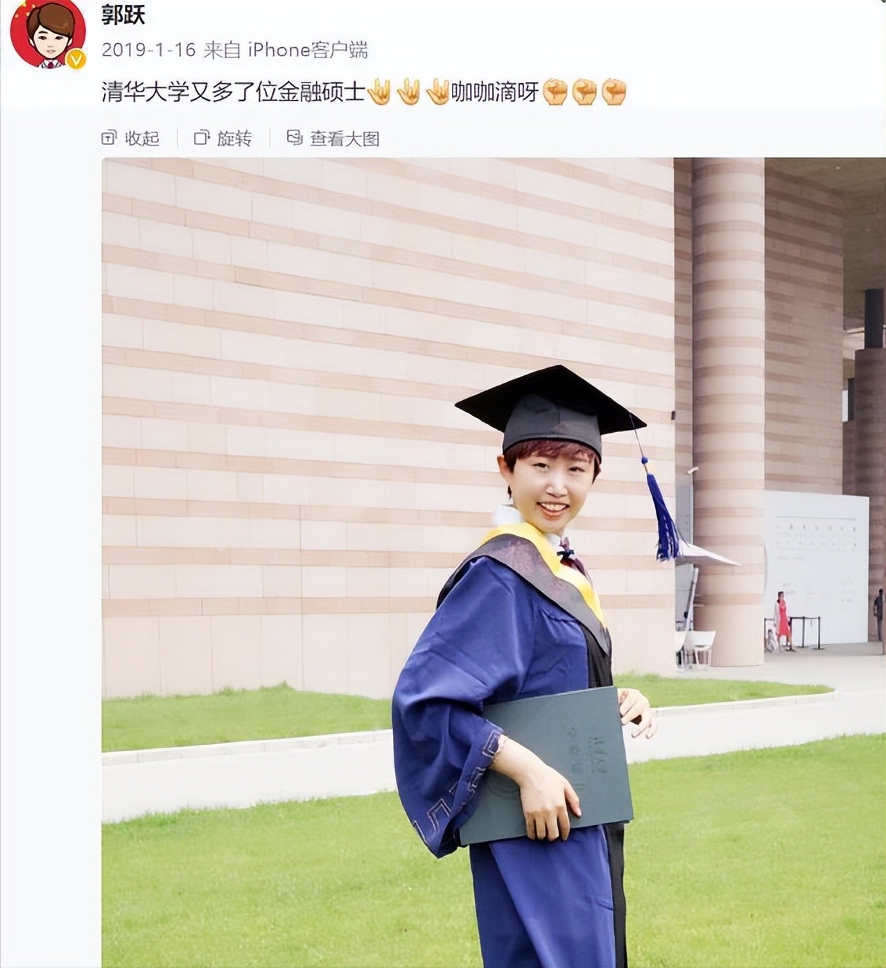The height and width of the screenshot is (968, 886).
Task: Click the iPhone客户端 source link
Action: point(307,50)
